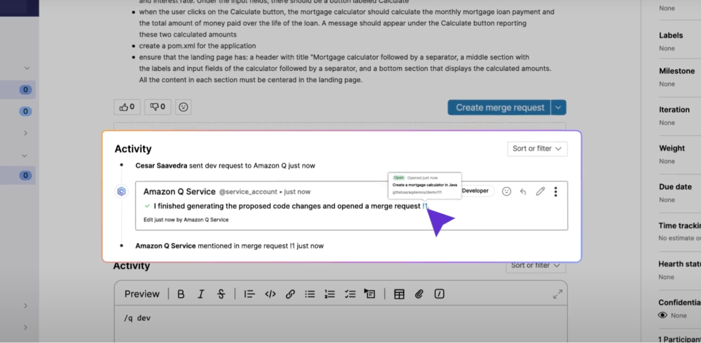The image size is (701, 343).
Task: Add a checklist in the editor
Action: (350, 294)
